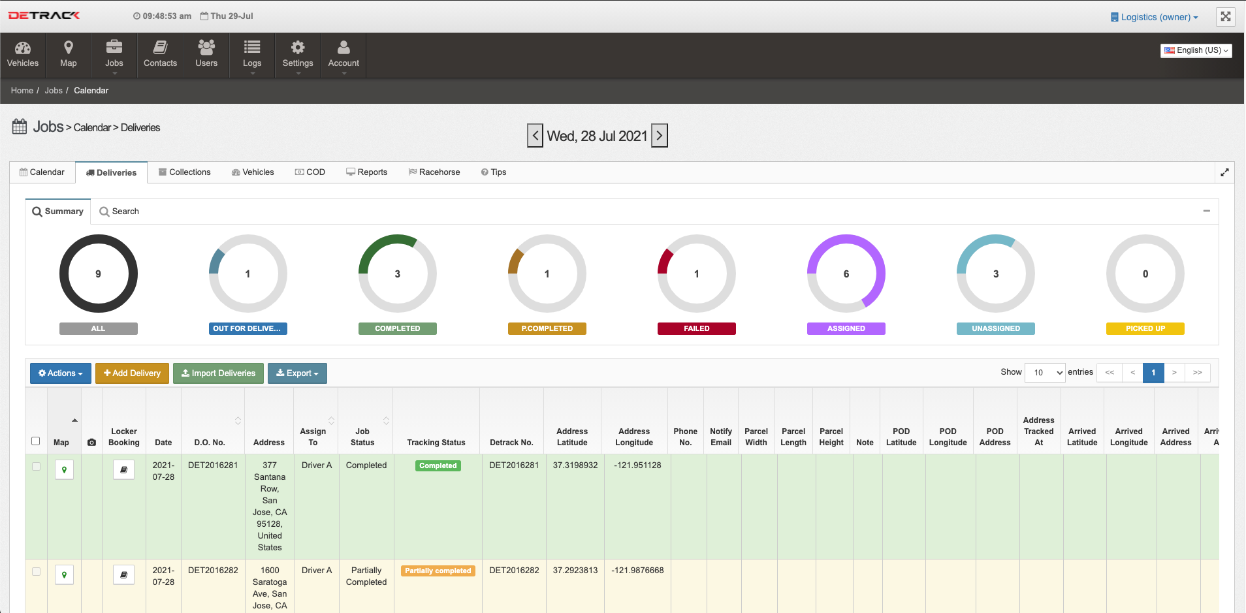The width and height of the screenshot is (1246, 613).
Task: Expand the deliveries panel with arrows icon
Action: tap(1224, 172)
